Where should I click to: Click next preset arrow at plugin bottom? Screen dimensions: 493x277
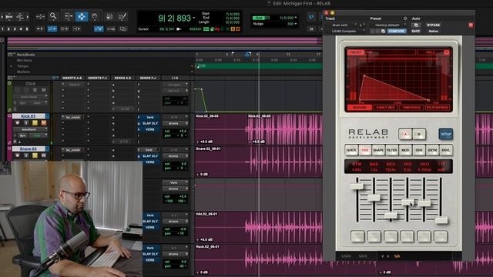tap(388, 256)
